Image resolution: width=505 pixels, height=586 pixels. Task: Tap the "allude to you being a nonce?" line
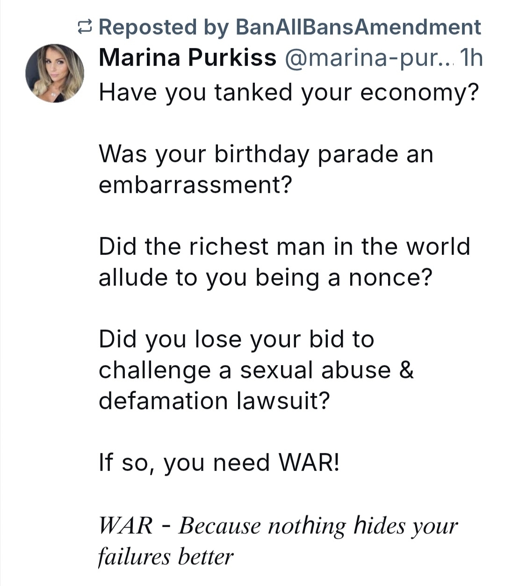pyautogui.click(x=266, y=277)
